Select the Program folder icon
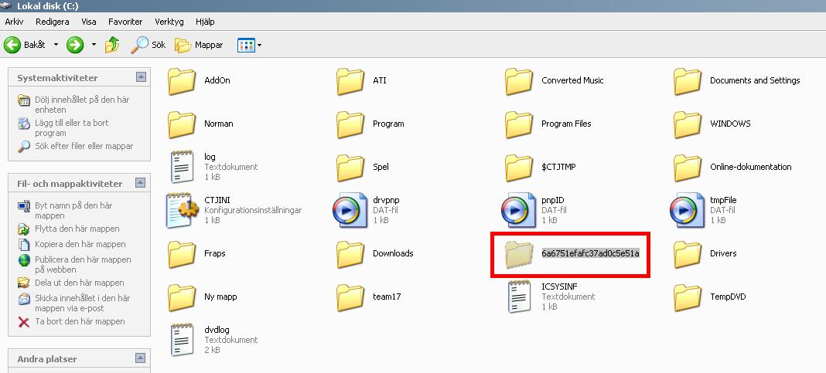Image resolution: width=826 pixels, height=373 pixels. (x=350, y=124)
